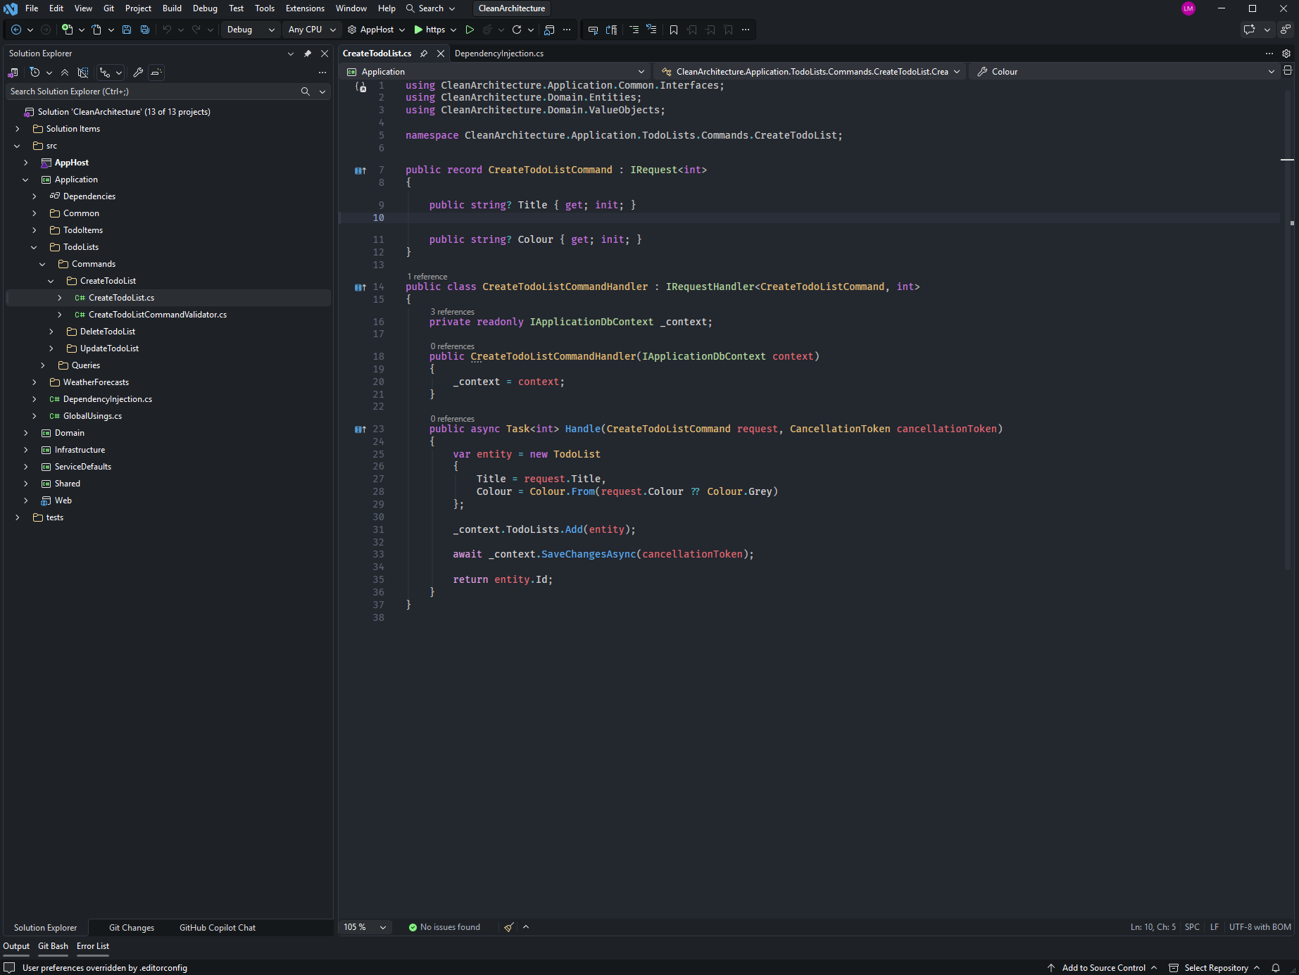Toggle Show All Files in Solution Explorer

click(x=83, y=73)
